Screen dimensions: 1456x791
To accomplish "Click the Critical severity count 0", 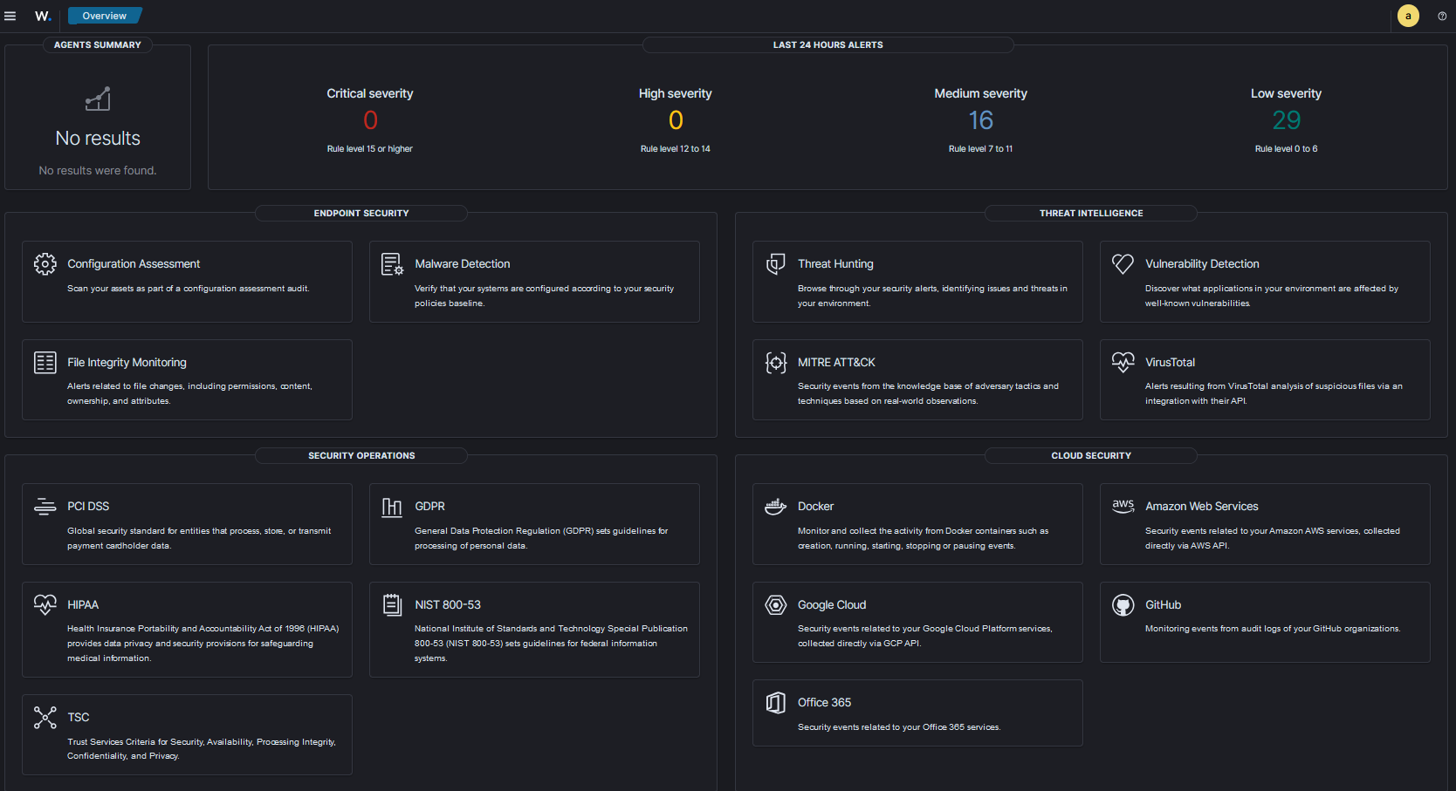I will pyautogui.click(x=370, y=120).
